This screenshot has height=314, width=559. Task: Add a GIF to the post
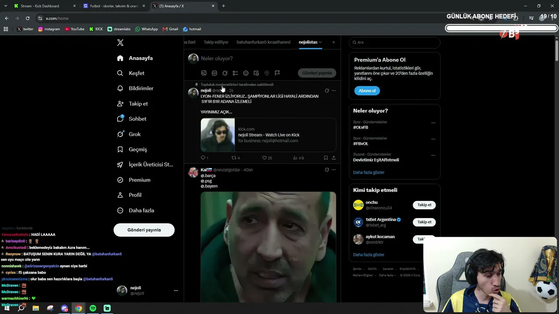click(x=214, y=73)
